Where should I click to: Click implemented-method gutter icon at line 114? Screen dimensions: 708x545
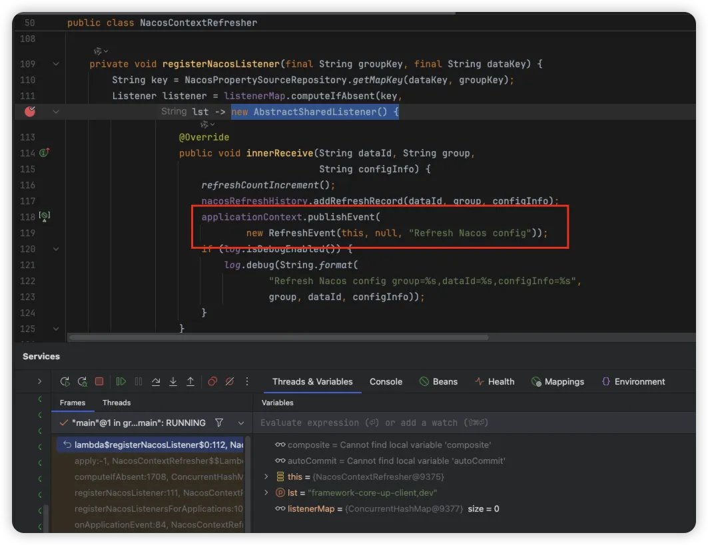pyautogui.click(x=45, y=153)
